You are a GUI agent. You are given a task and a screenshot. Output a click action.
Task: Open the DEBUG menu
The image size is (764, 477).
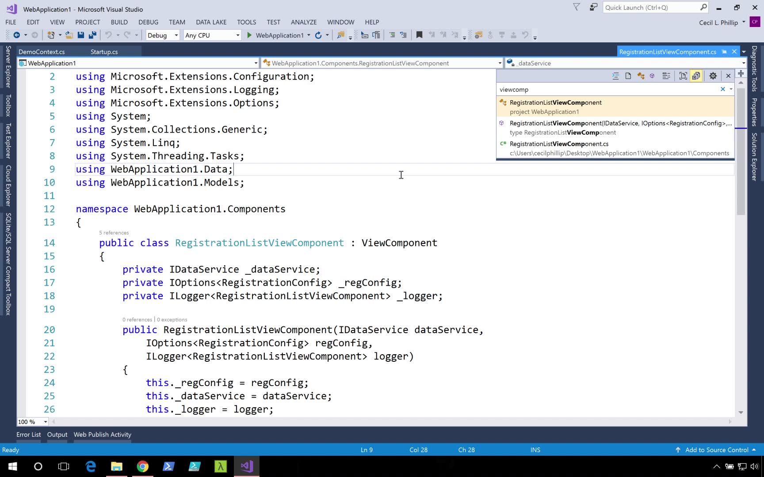click(148, 22)
